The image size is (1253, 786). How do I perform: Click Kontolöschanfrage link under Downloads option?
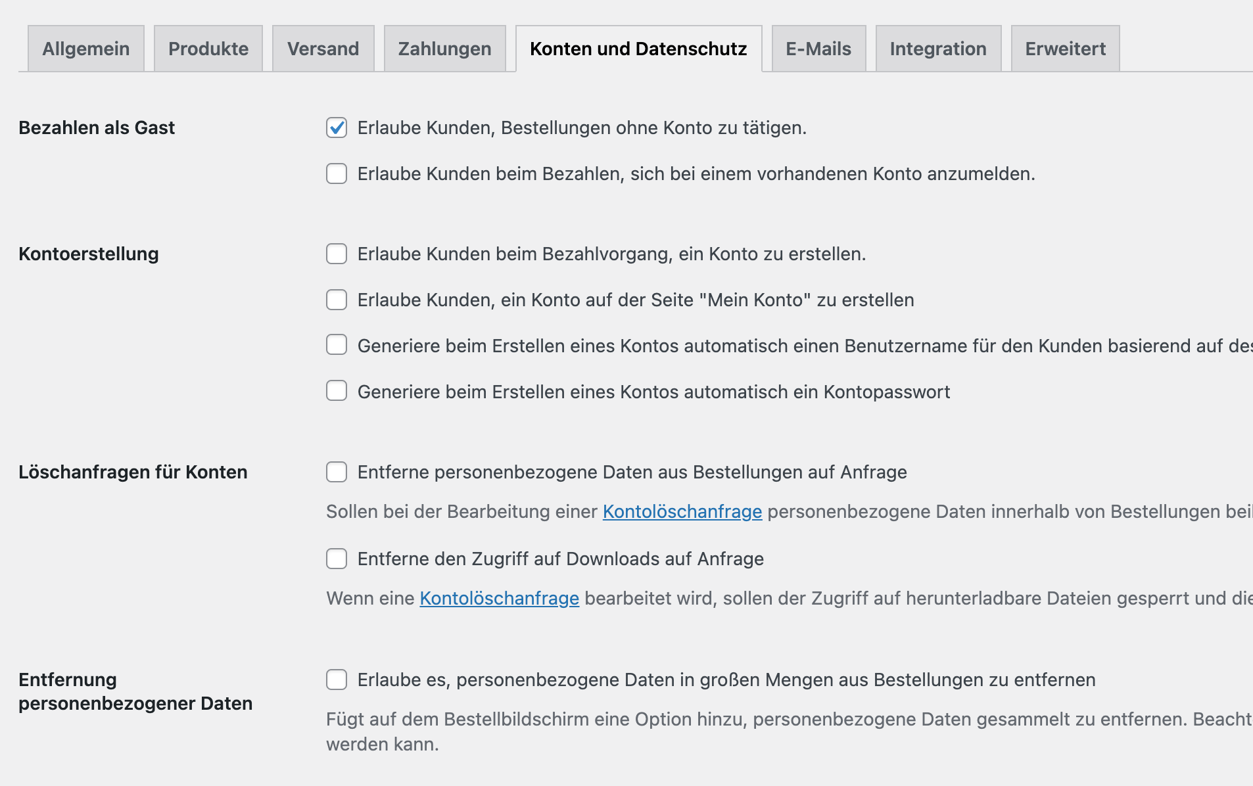pyautogui.click(x=499, y=598)
